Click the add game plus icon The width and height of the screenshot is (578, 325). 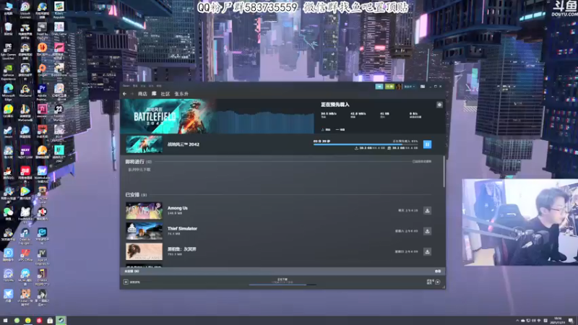point(126,282)
